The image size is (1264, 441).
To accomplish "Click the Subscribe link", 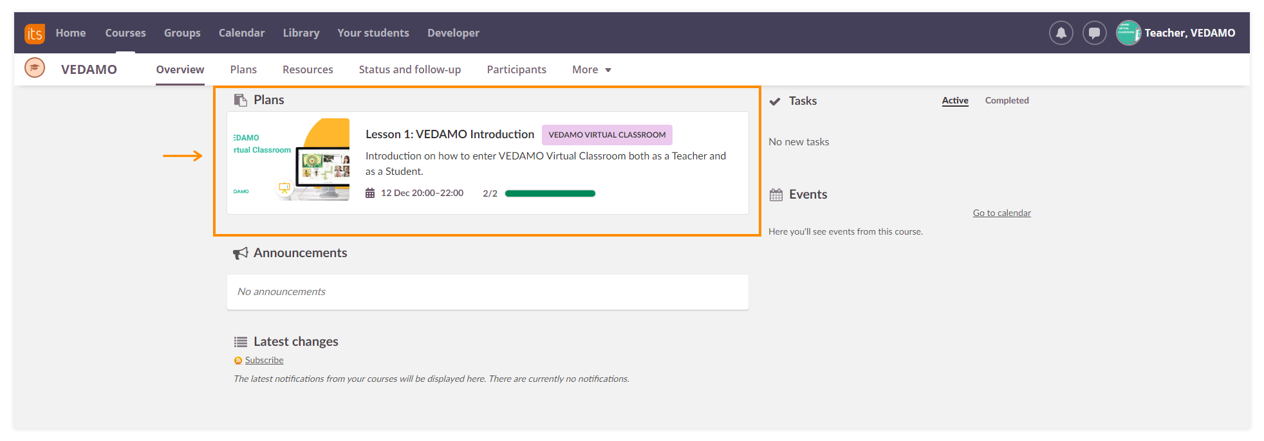I will [x=265, y=361].
